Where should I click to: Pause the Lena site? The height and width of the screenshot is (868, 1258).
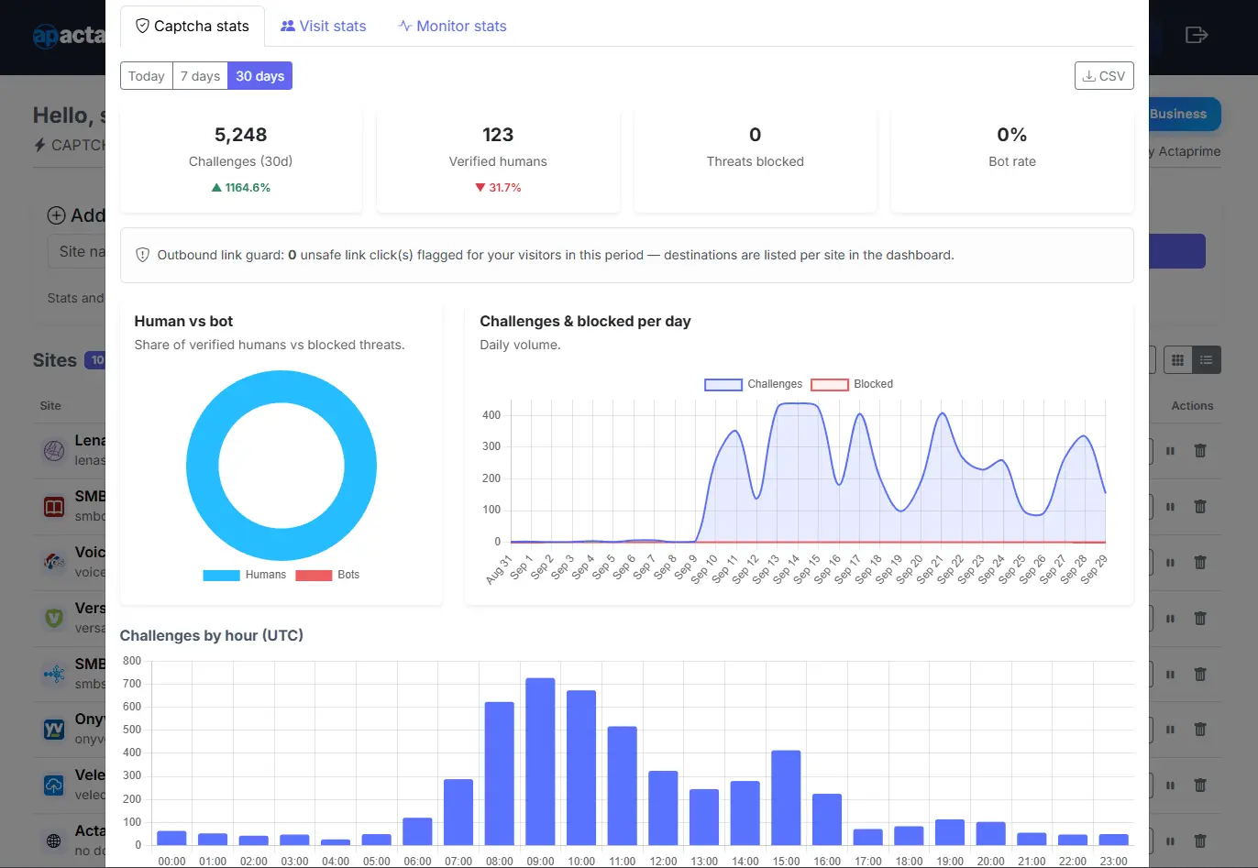[1170, 451]
